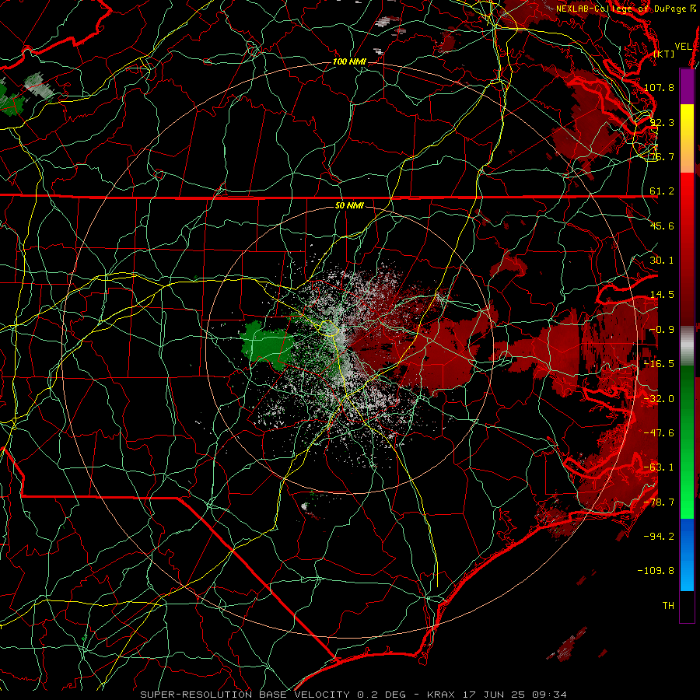Screen dimensions: 700x700
Task: Click the large green inbound velocity patch
Action: click(x=267, y=345)
